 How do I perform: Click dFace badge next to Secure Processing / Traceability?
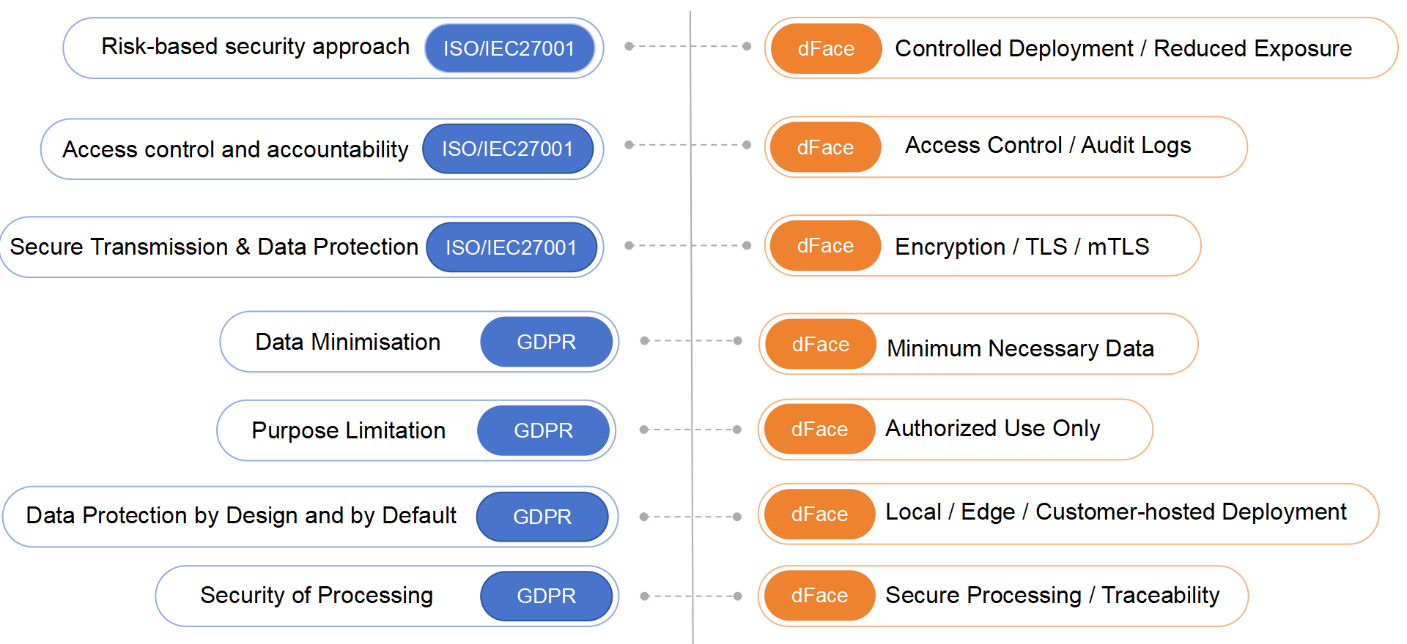[x=819, y=596]
